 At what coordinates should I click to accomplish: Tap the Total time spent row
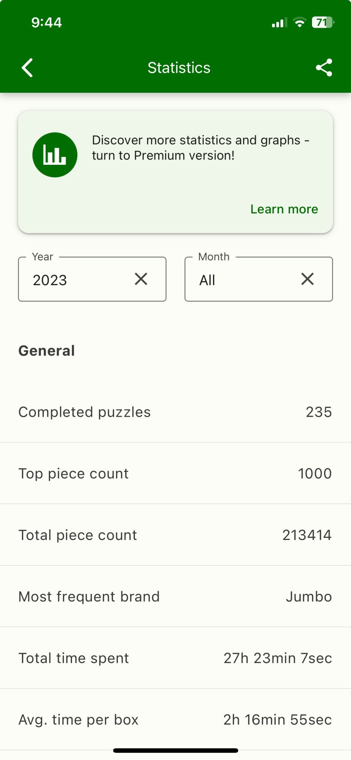point(175,658)
